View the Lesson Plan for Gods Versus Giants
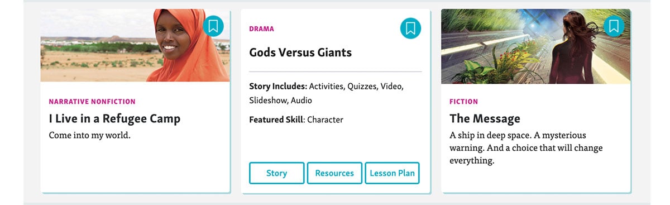Screen dimensions: 670x205 point(392,173)
